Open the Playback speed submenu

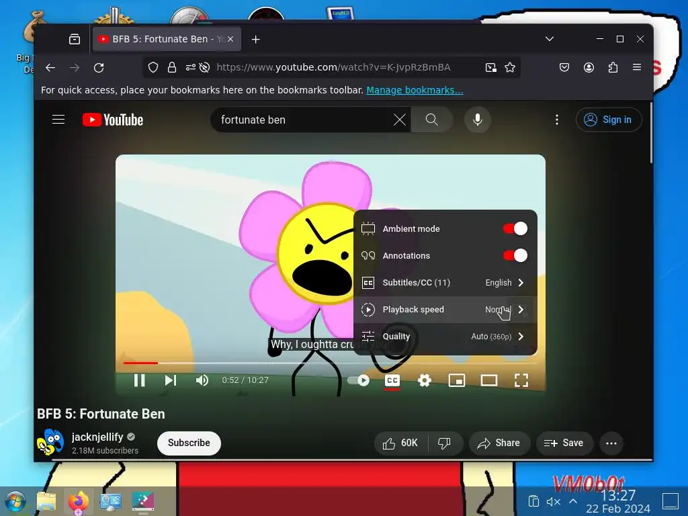(x=445, y=309)
